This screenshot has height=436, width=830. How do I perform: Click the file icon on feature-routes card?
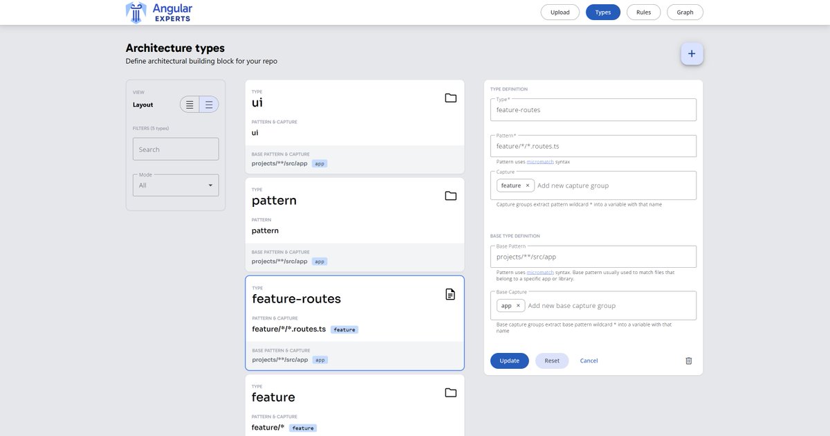pyautogui.click(x=450, y=295)
